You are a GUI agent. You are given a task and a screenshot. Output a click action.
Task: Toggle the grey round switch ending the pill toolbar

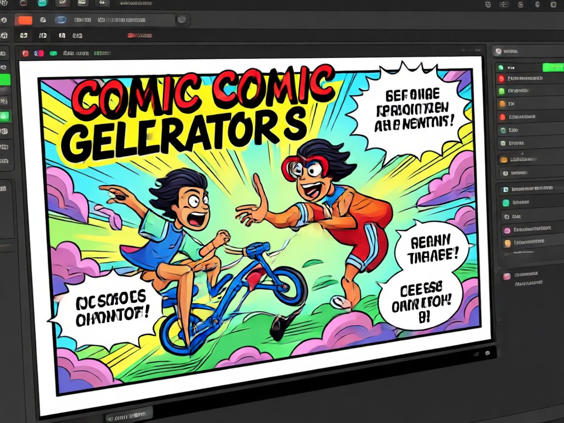pos(182,19)
